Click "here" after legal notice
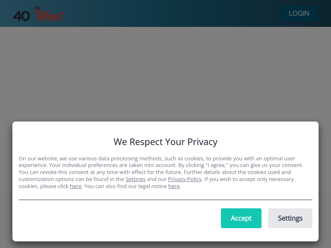This screenshot has height=248, width=331. click(x=174, y=186)
